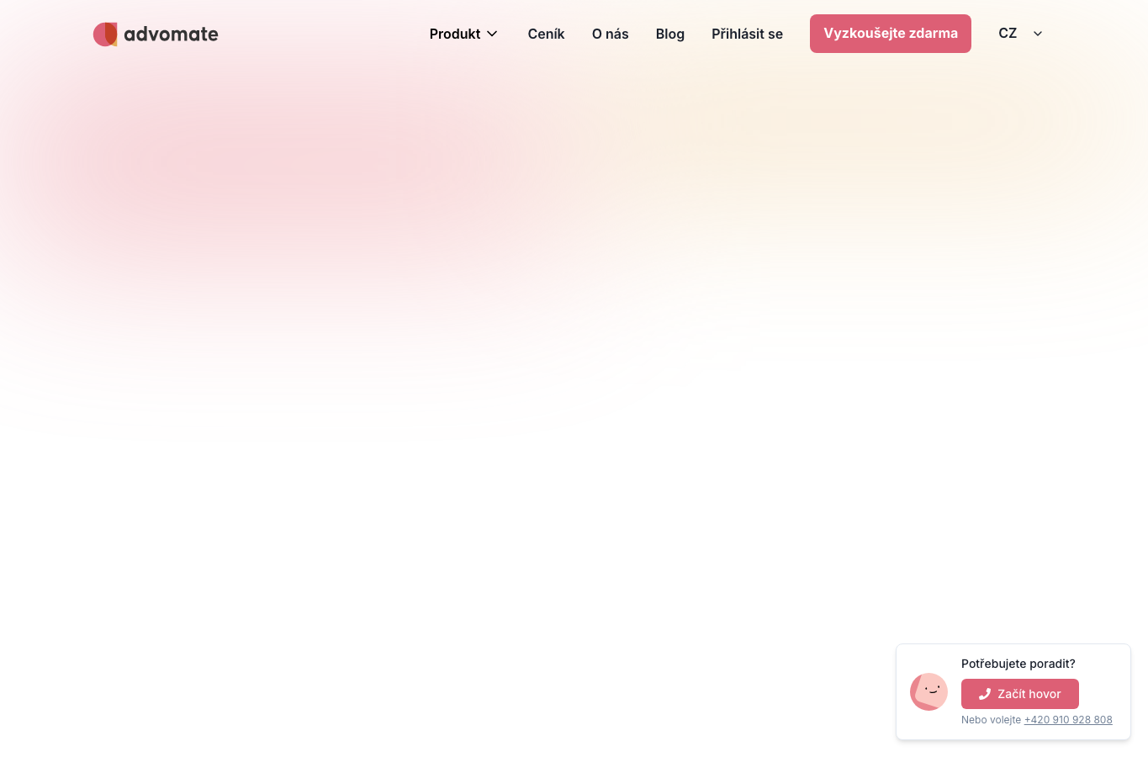Image resolution: width=1148 pixels, height=757 pixels.
Task: Click the Nebo volejte label text
Action: [991, 720]
